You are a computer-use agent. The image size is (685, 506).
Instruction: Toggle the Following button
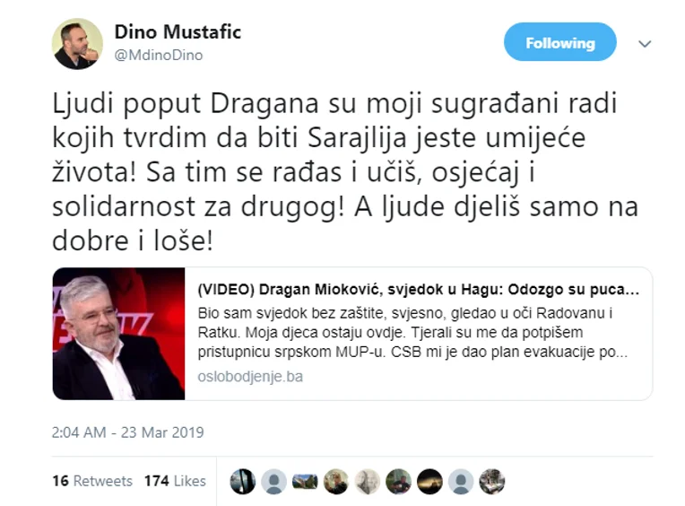[560, 42]
